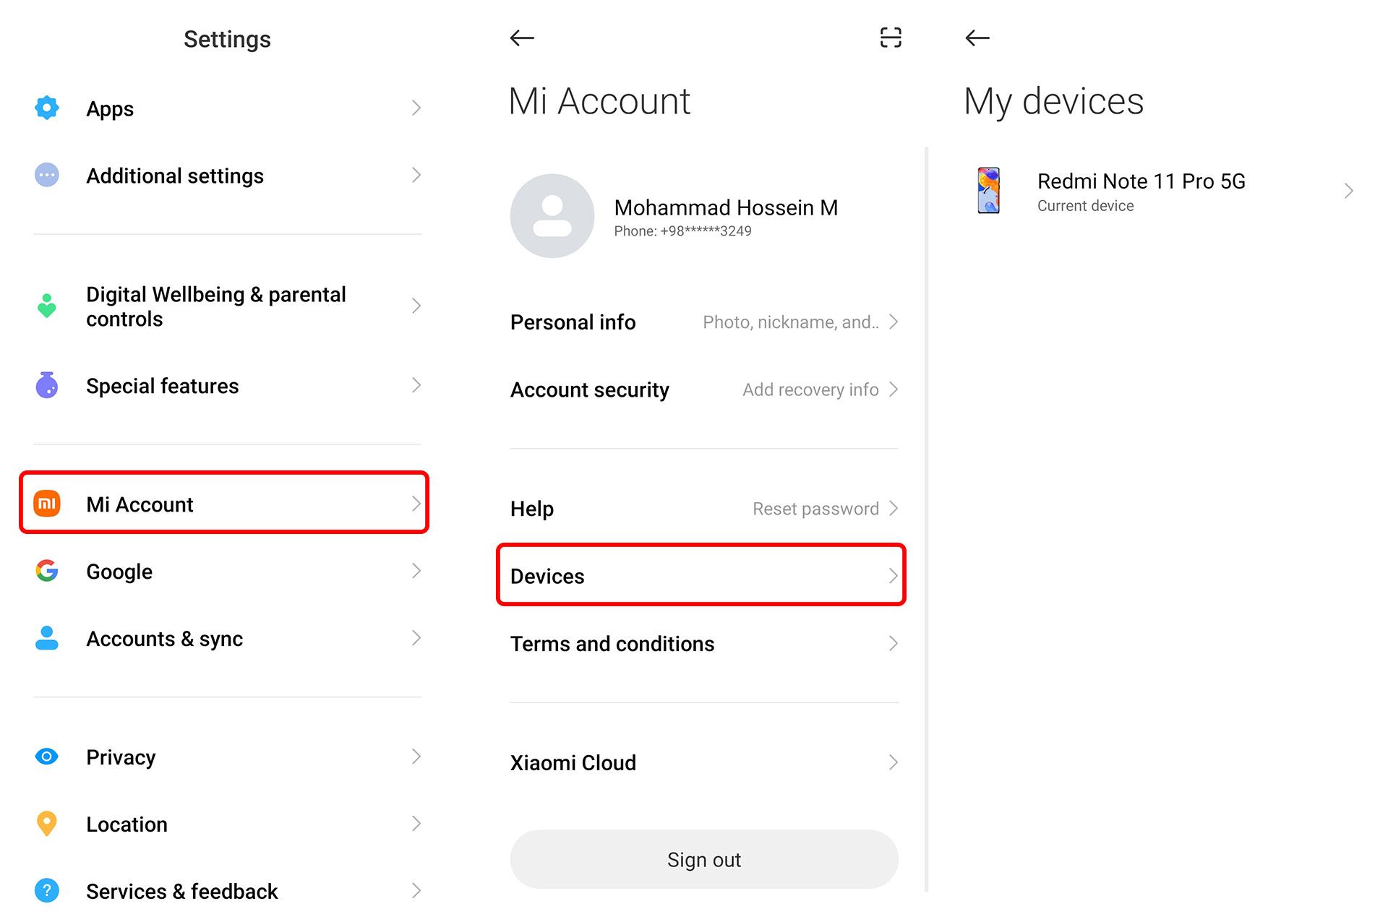Viewport: 1388px width, 922px height.
Task: Go back from the Mi Account screen
Action: 522,38
